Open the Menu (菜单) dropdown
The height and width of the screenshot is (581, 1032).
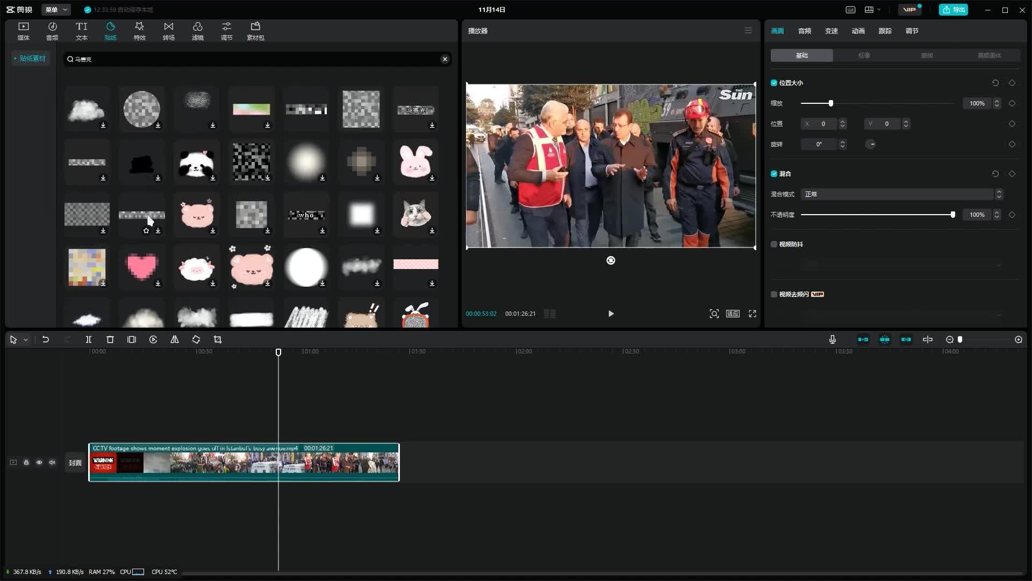pyautogui.click(x=56, y=10)
